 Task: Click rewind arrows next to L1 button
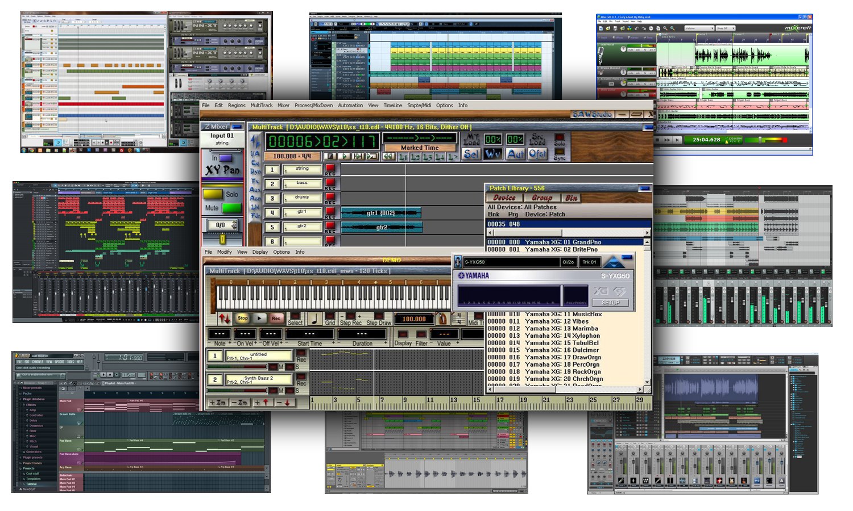click(388, 156)
